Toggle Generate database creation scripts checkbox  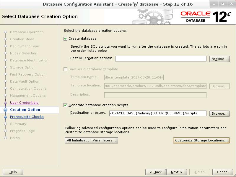pos(65,105)
